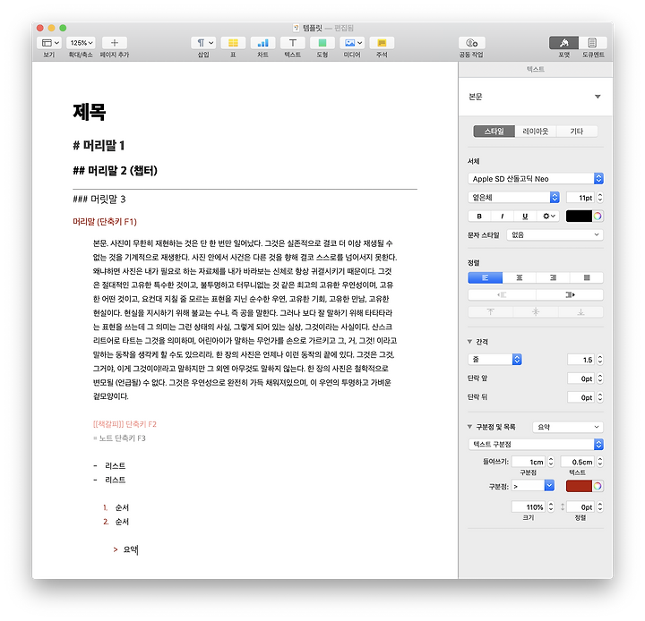Click the 110% bullet size field
Screen dimensions: 645x621
pos(529,507)
